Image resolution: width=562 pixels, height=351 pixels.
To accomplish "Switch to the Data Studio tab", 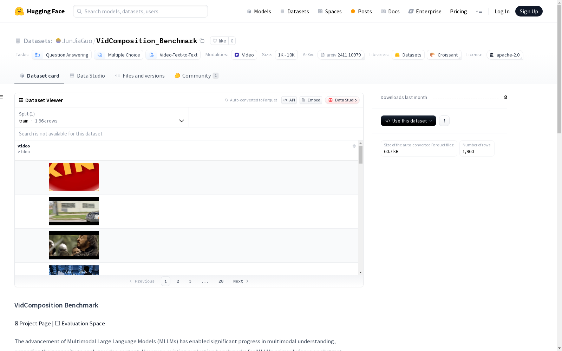I will [x=87, y=76].
